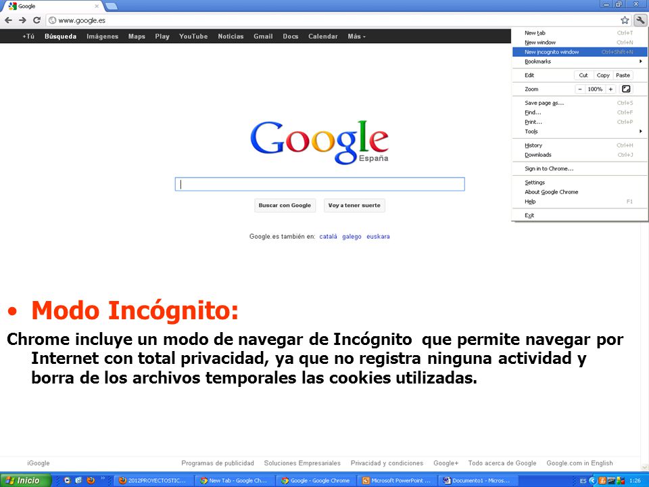
Task: Choose Exit from Chrome menu
Action: (579, 215)
